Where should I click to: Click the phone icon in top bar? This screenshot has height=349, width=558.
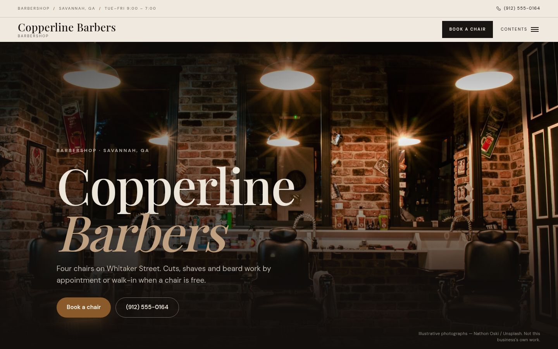coord(498,9)
